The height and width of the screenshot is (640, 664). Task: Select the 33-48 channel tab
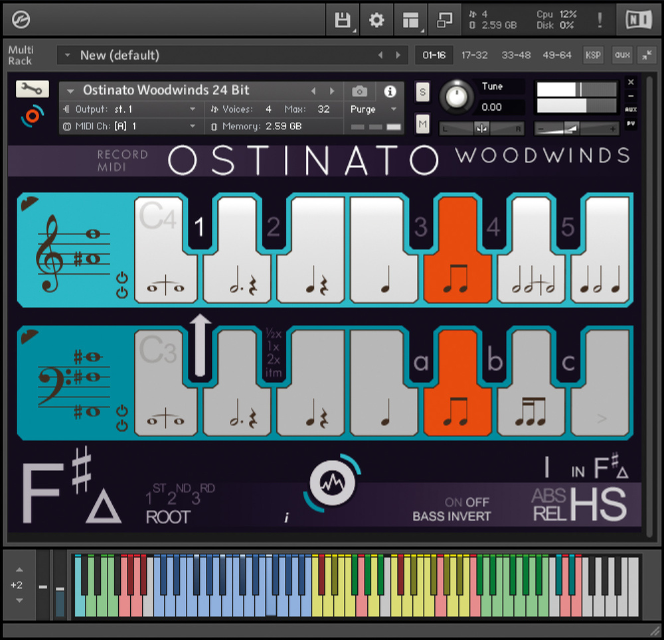point(516,55)
